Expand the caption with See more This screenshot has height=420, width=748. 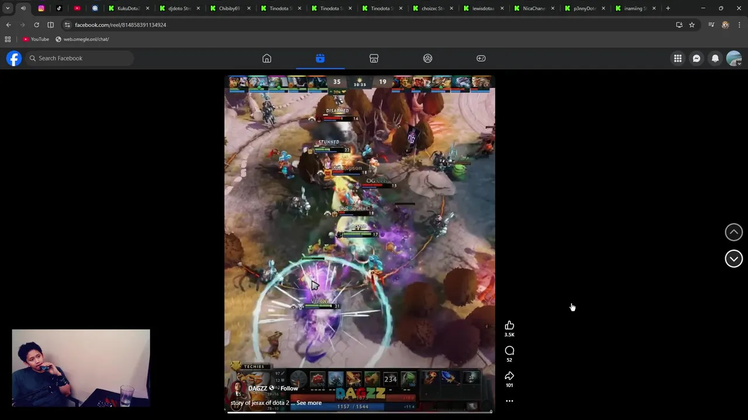(309, 403)
